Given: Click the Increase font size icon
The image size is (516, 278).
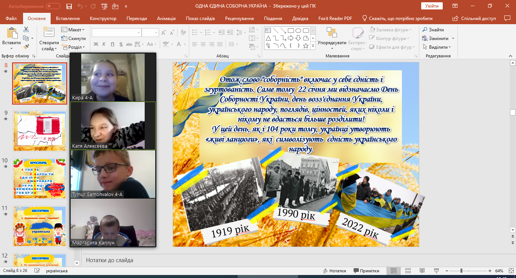Looking at the screenshot, I should 164,33.
